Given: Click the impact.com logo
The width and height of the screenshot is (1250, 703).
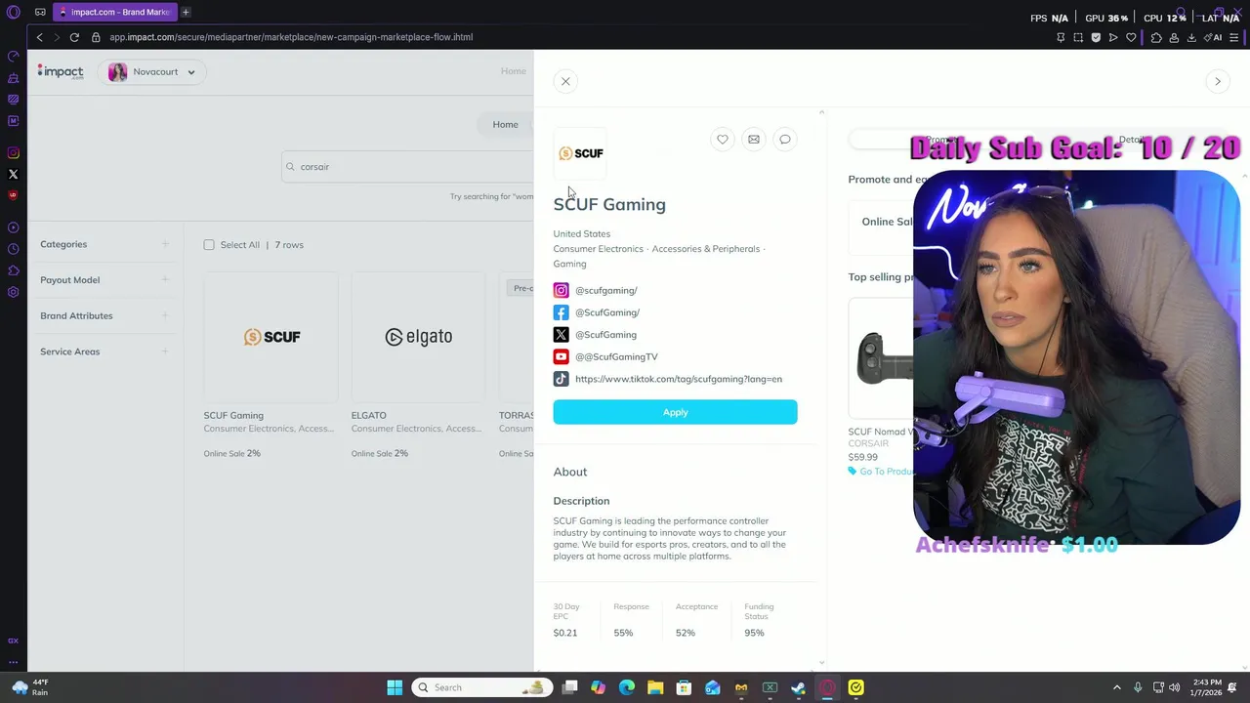Looking at the screenshot, I should pyautogui.click(x=61, y=71).
